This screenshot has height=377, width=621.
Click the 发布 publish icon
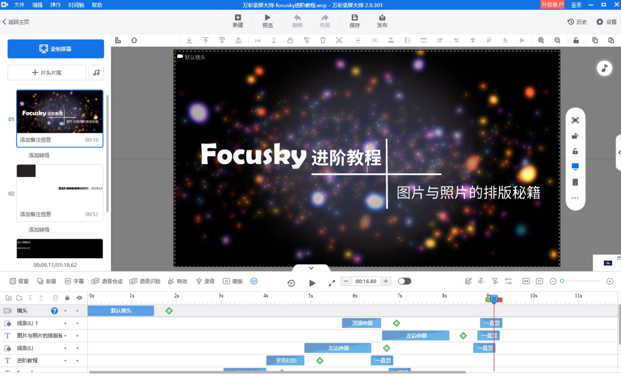pos(382,18)
